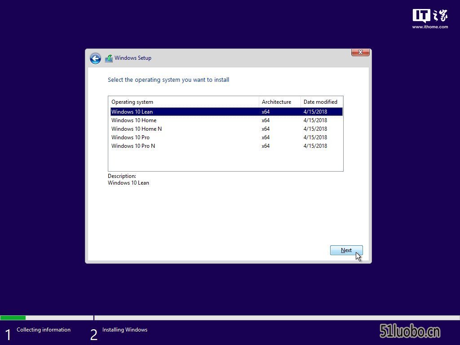Click the blue back arrow button

pos(95,58)
